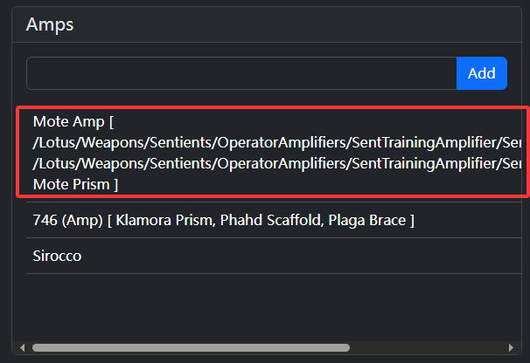Select the Mote Amp entry label

coord(70,121)
